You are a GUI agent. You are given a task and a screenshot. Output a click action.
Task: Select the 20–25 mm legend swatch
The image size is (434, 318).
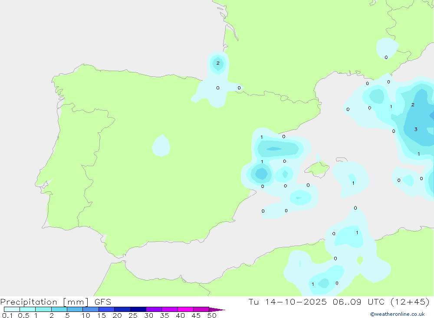[x=122, y=309]
